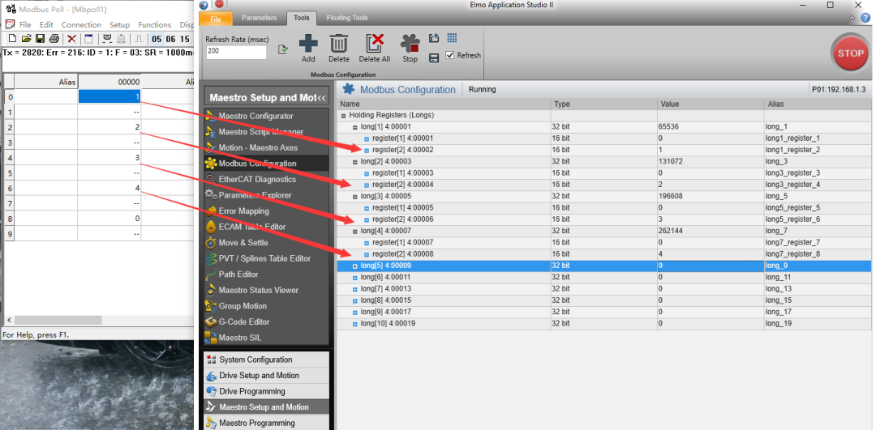Click the G-Code Editor sidebar icon
This screenshot has height=430, width=876.
(211, 321)
